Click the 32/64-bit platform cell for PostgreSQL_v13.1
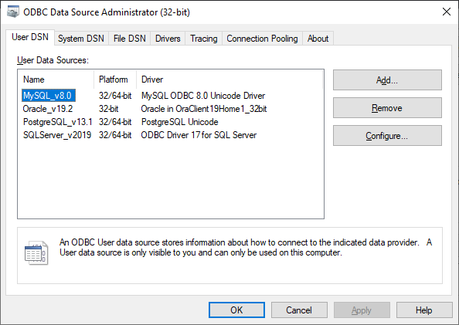 [115, 122]
